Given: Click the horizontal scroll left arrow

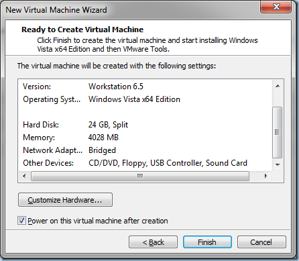Looking at the screenshot, I should (x=24, y=176).
